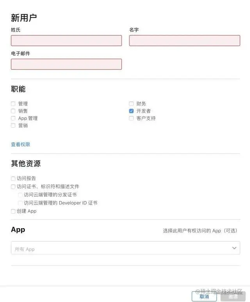This screenshot has height=302, width=250.
Task: Open the 所有 App dropdown
Action: click(125, 248)
